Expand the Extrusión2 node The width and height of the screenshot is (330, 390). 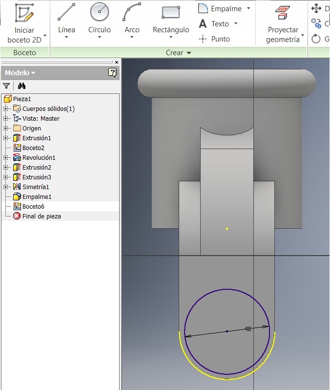[x=6, y=168]
